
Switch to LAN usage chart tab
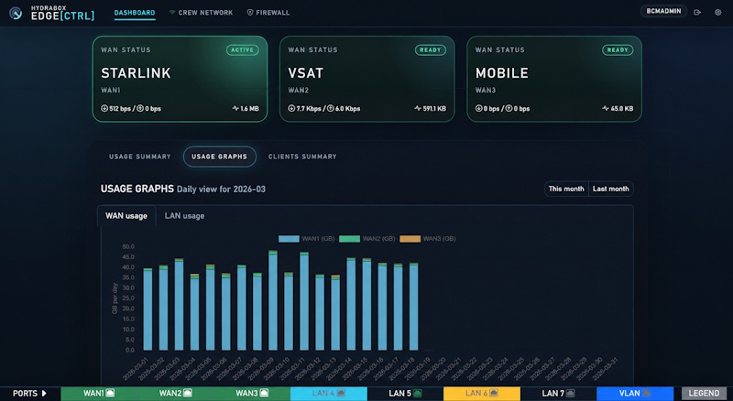(184, 216)
